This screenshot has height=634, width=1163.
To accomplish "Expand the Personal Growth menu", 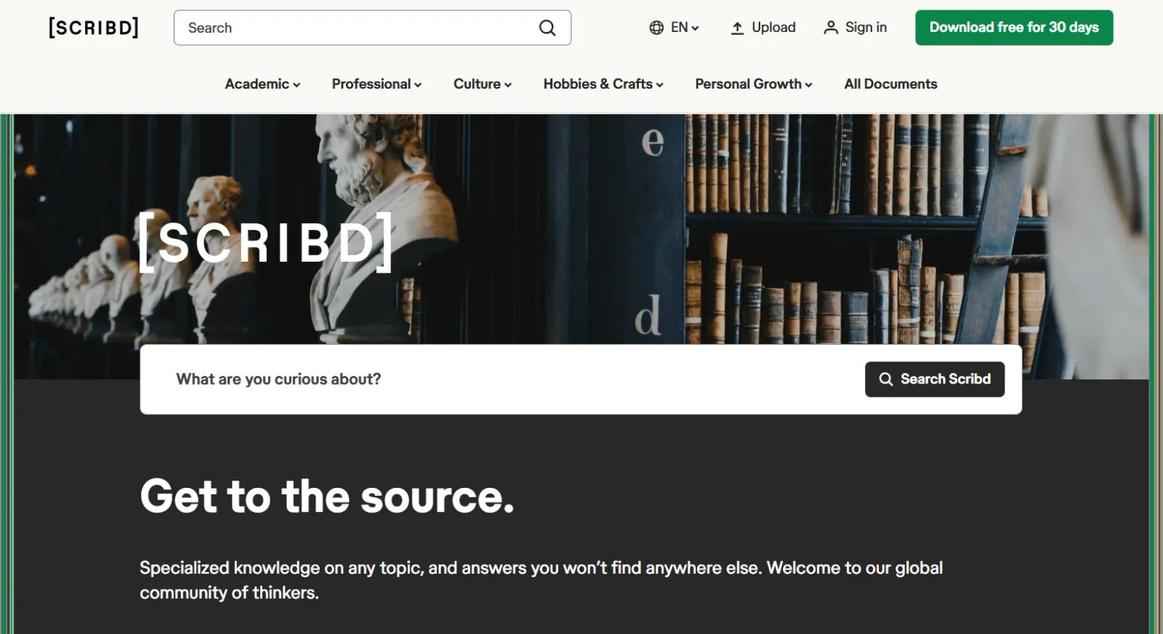I will click(x=754, y=84).
